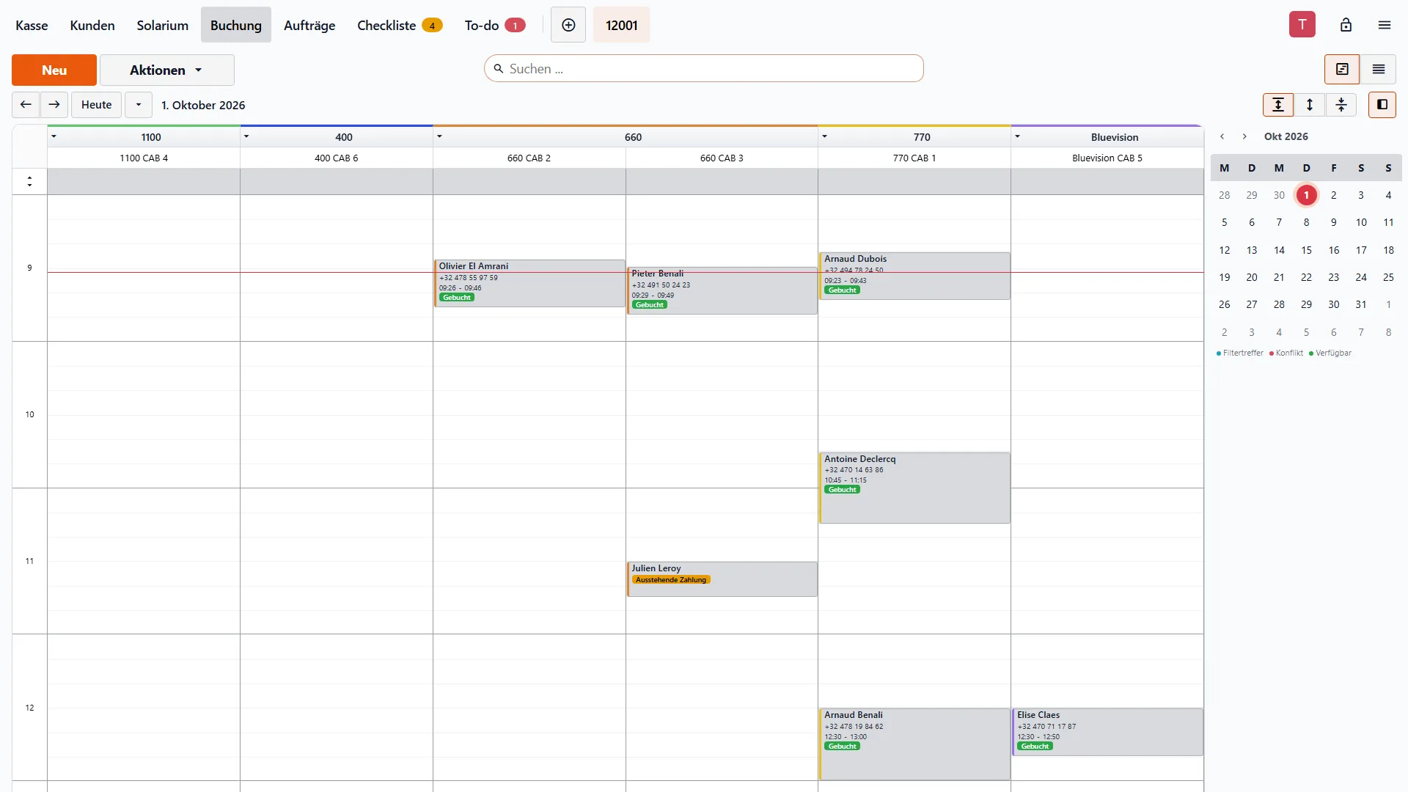The image size is (1408, 792).
Task: Select the compact row height icon
Action: point(1341,105)
